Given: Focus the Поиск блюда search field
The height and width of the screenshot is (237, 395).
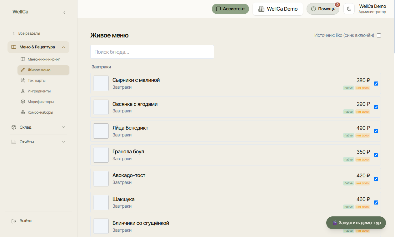Looking at the screenshot, I should click(x=152, y=52).
